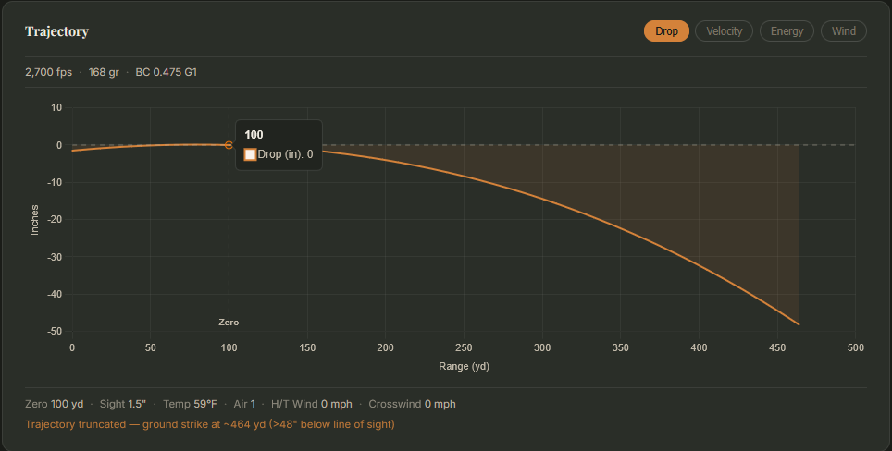This screenshot has height=451, width=892.
Task: Click the 'H/T Wind 0 mph' value
Action: [312, 404]
